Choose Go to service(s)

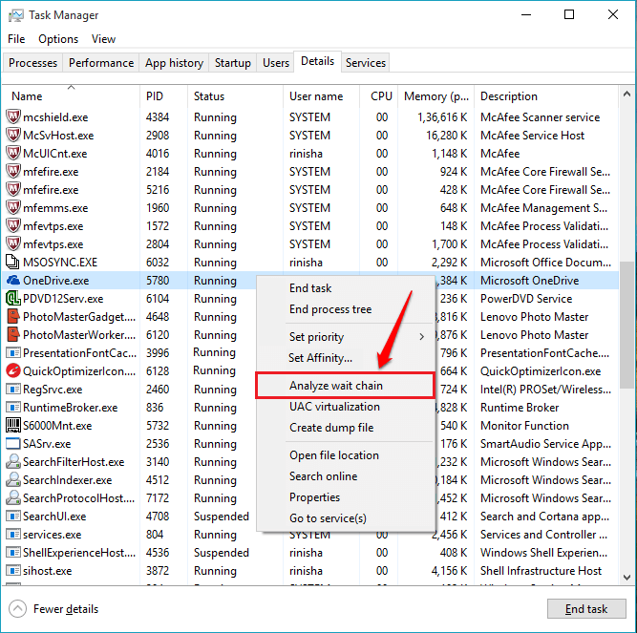(x=346, y=518)
